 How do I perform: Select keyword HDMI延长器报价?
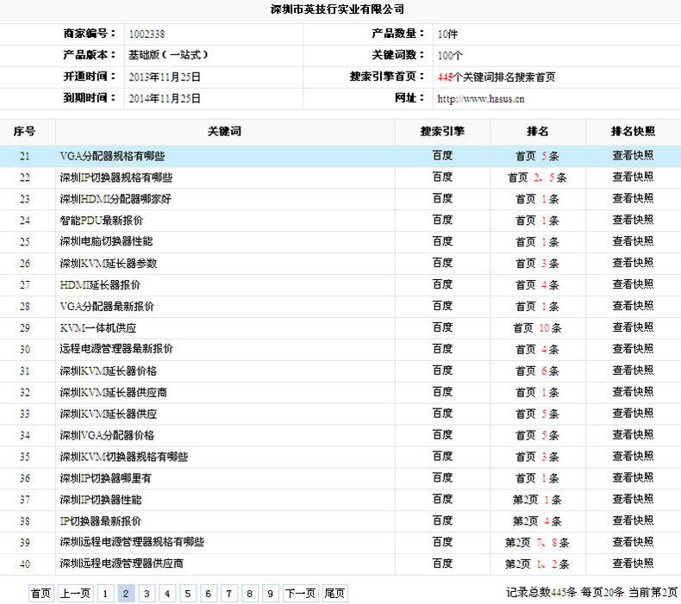click(x=100, y=285)
